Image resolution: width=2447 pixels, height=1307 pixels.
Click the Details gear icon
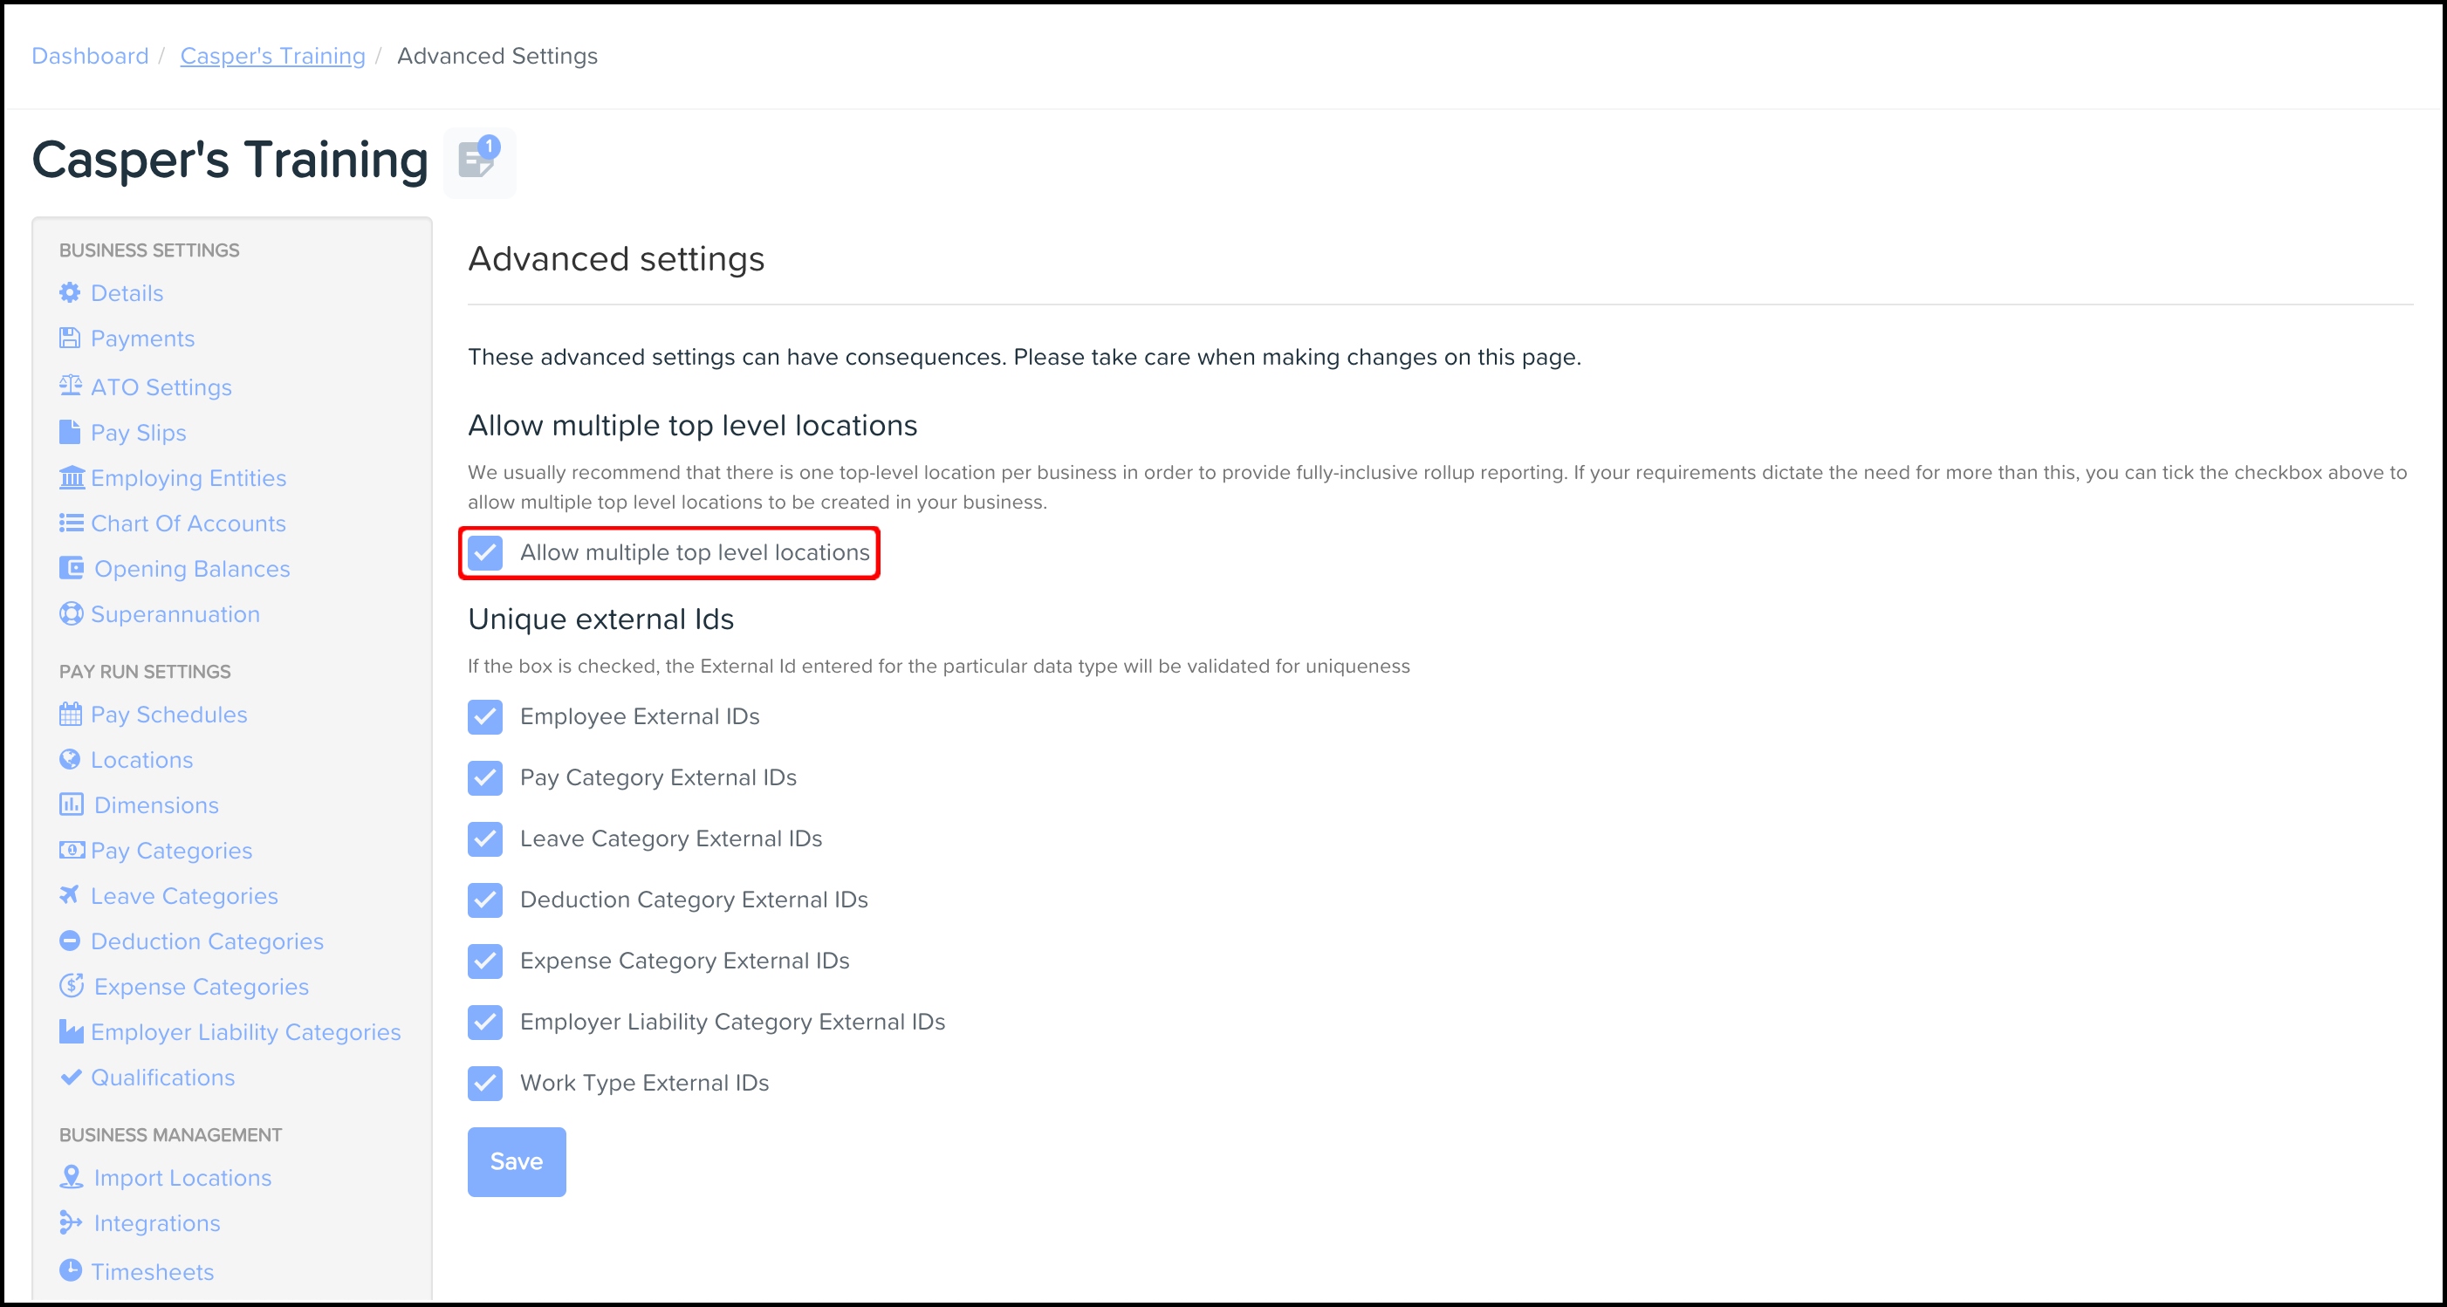click(71, 292)
